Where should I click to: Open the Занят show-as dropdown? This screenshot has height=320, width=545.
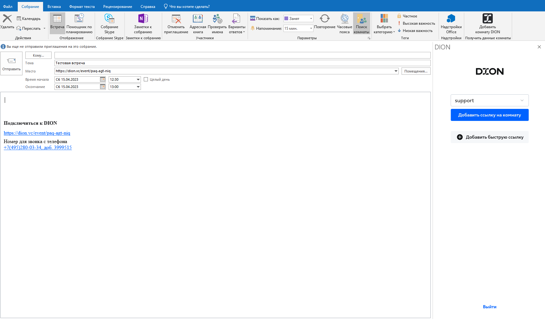click(x=311, y=19)
